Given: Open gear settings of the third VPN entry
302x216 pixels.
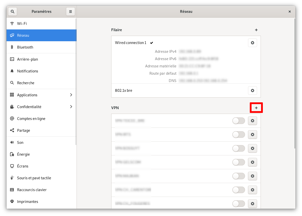Looking at the screenshot, I should coord(253,148).
